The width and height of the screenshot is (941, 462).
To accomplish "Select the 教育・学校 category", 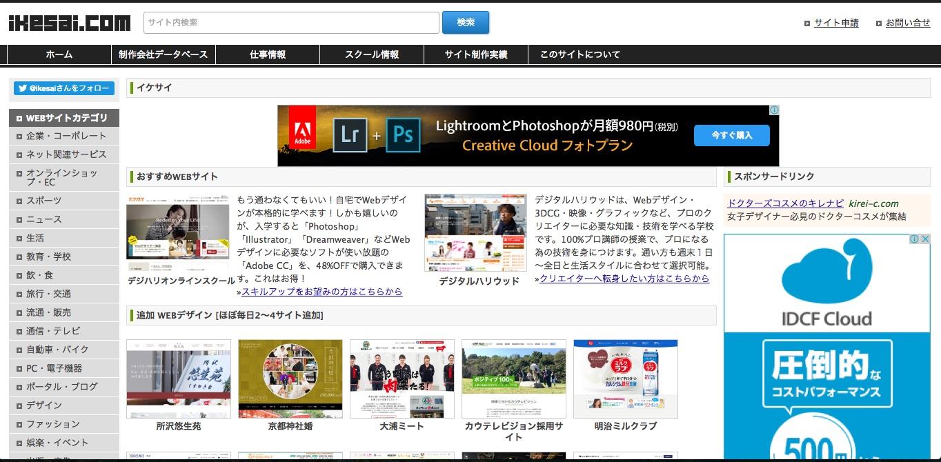I will [x=64, y=257].
